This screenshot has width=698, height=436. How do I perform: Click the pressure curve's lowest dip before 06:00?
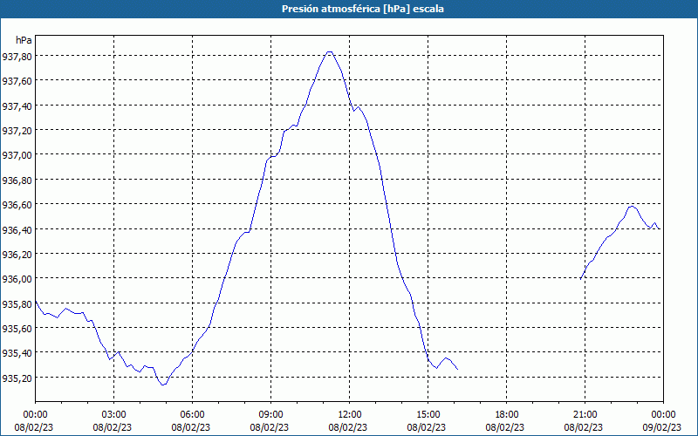click(x=163, y=385)
